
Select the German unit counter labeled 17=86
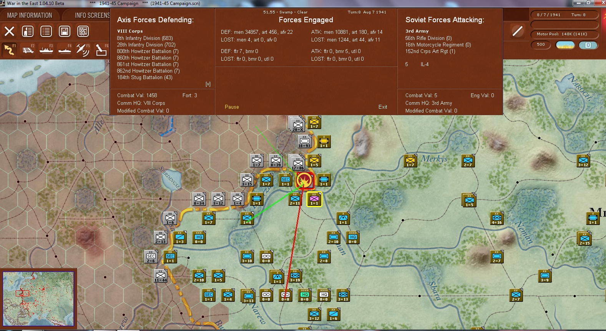pos(298,163)
